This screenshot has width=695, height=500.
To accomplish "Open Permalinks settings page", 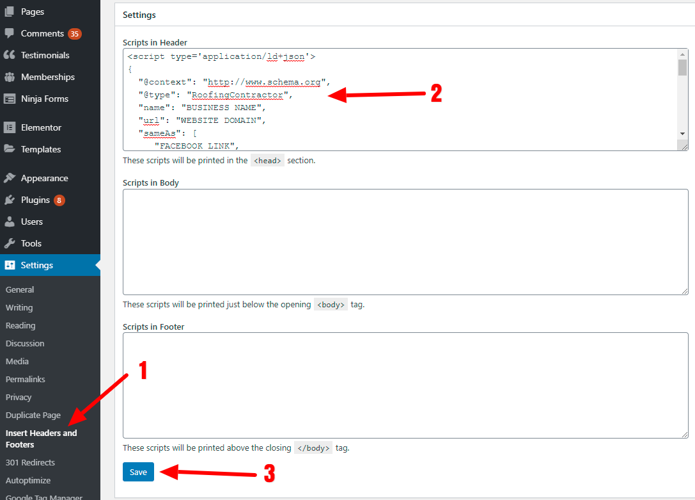I will tap(25, 379).
